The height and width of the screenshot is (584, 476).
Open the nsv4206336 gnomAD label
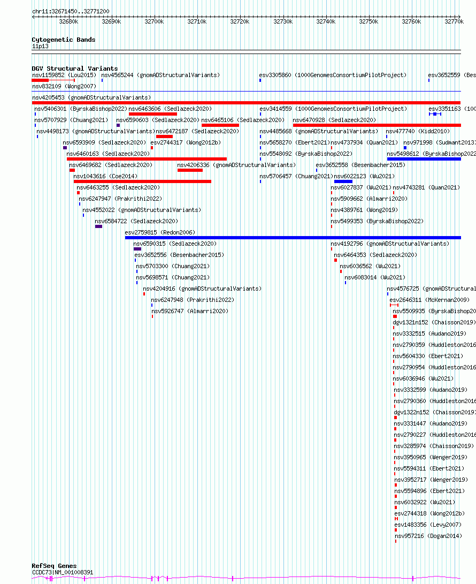tap(236, 165)
